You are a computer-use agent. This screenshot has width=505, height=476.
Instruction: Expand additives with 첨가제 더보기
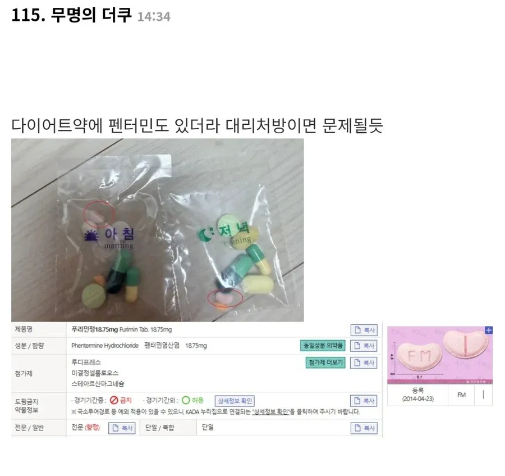325,362
